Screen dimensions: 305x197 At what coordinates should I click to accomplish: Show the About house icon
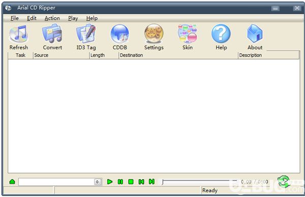tap(255, 34)
